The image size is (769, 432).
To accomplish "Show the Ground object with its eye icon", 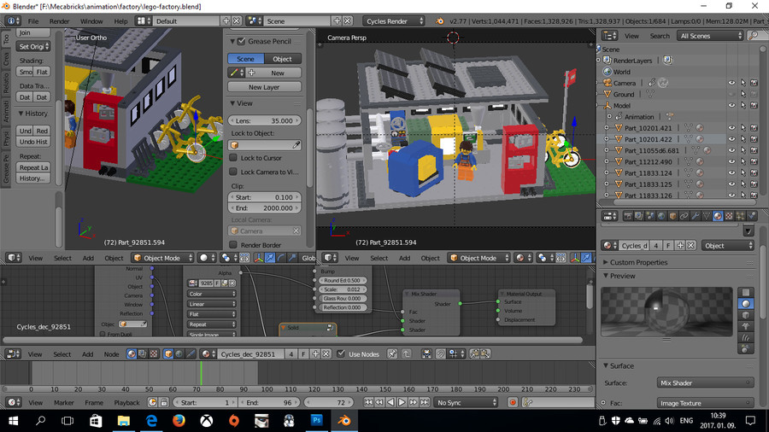I will [x=731, y=95].
